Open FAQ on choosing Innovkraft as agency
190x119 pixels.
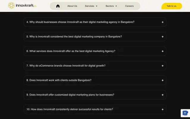click(x=95, y=22)
